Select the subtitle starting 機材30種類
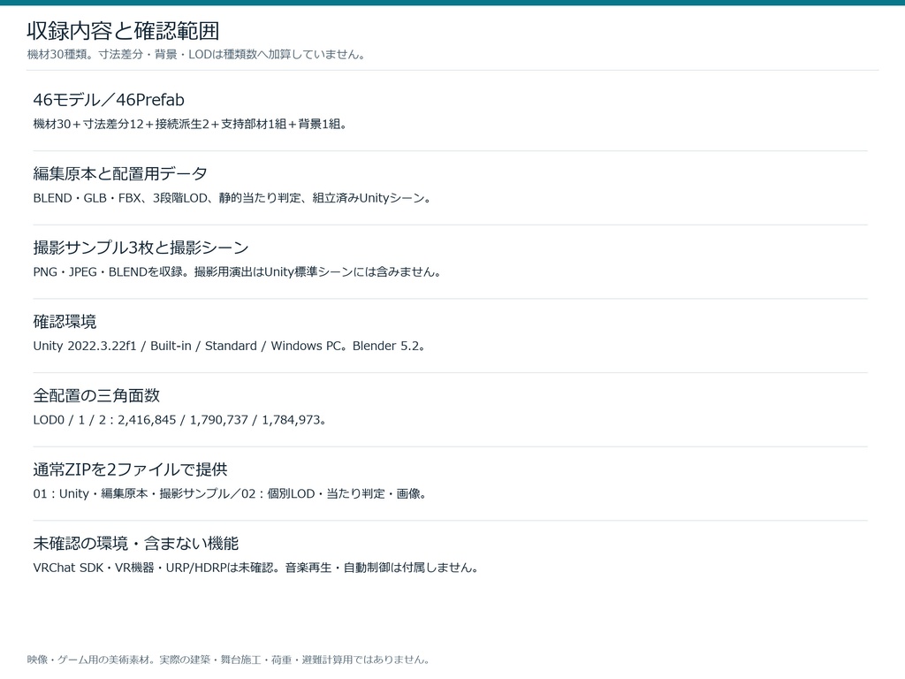This screenshot has height=679, width=905. click(196, 55)
